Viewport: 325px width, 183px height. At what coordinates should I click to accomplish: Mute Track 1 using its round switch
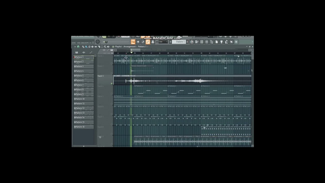111,63
